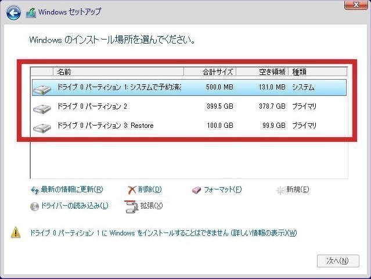
Task: Sort by 種類 column header
Action: [318, 71]
